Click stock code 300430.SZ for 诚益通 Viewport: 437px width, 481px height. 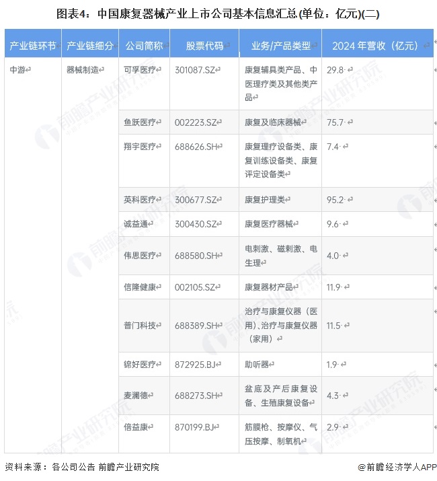(197, 224)
